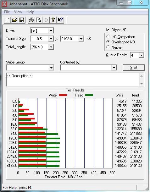Expand the Controlled by dropdown
The image size is (150, 192).
(88, 68)
